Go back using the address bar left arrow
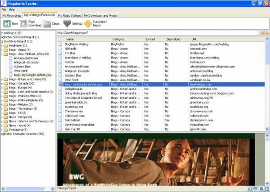Viewport: 270px width, 192px height. tap(262, 33)
